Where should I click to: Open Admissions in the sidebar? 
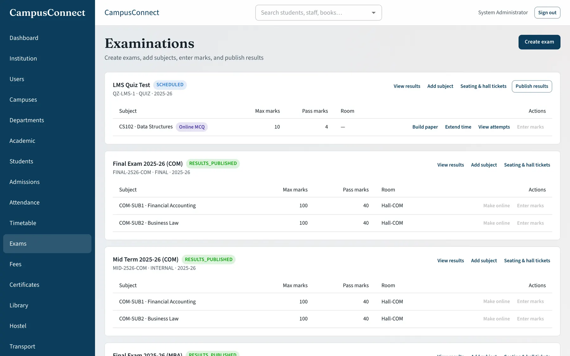click(x=47, y=182)
